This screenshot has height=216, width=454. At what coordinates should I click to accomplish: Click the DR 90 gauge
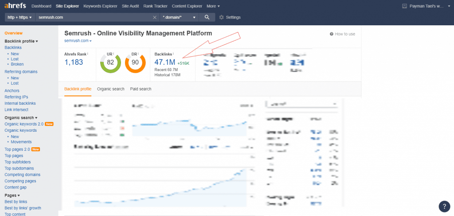135,63
